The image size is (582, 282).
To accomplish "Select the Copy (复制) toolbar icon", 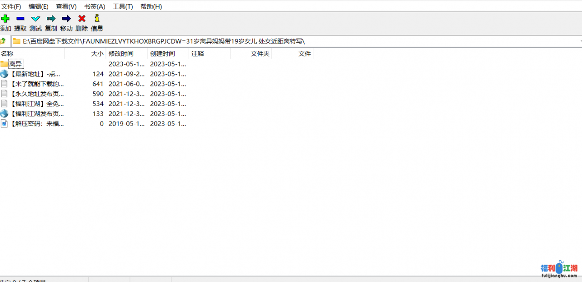I will point(51,19).
